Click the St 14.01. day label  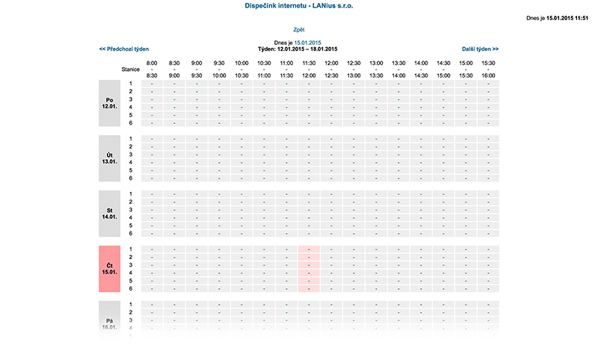pyautogui.click(x=109, y=214)
